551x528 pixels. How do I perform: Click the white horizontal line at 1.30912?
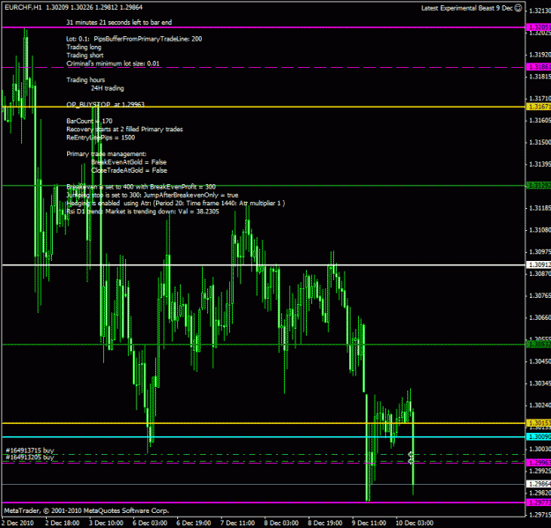tap(264, 264)
